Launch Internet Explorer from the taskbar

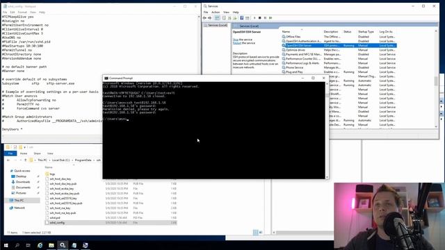pos(40,245)
